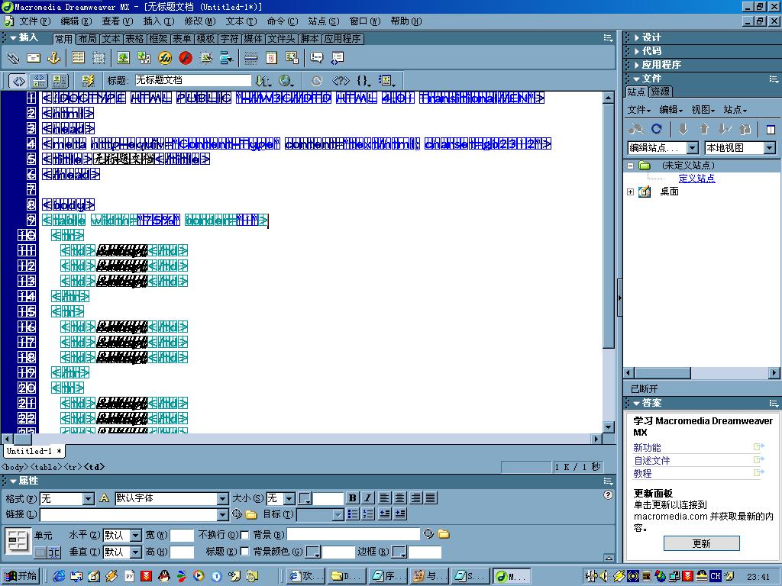The image size is (782, 586).
Task: Click the Insert Rollover Image icon
Action: point(206,58)
